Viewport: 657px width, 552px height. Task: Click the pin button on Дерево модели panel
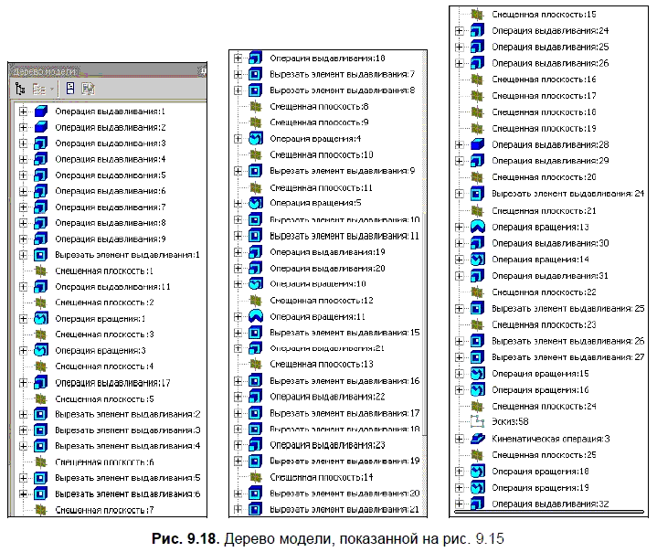click(x=203, y=71)
